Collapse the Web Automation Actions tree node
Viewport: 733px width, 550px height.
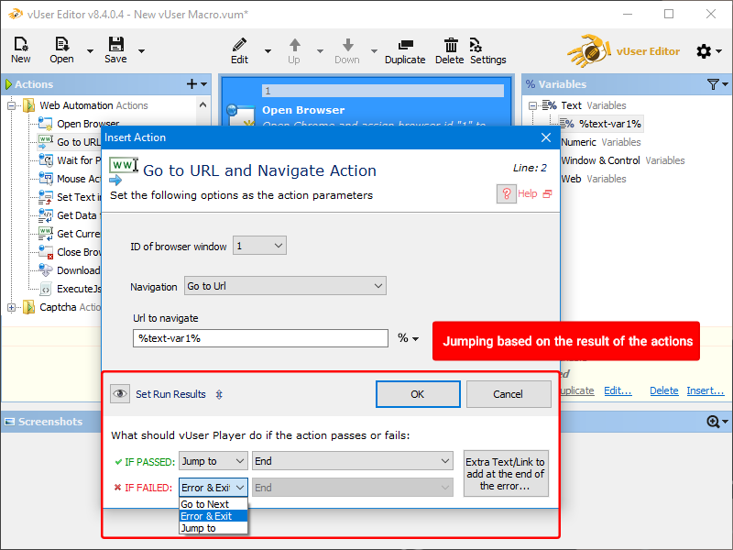click(11, 105)
